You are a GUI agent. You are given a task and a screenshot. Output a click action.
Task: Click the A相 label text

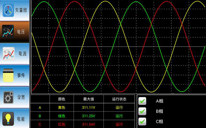coord(159,101)
